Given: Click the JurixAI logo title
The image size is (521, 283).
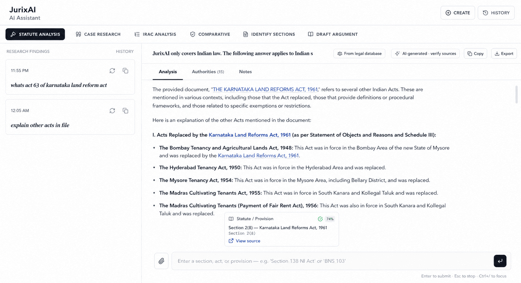Looking at the screenshot, I should [x=23, y=10].
